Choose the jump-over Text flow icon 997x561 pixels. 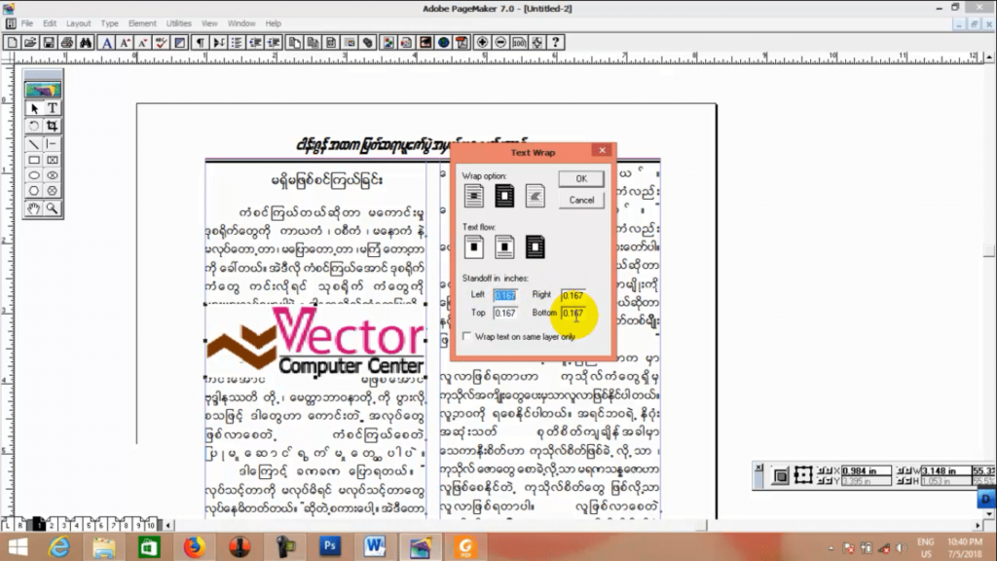pos(504,246)
